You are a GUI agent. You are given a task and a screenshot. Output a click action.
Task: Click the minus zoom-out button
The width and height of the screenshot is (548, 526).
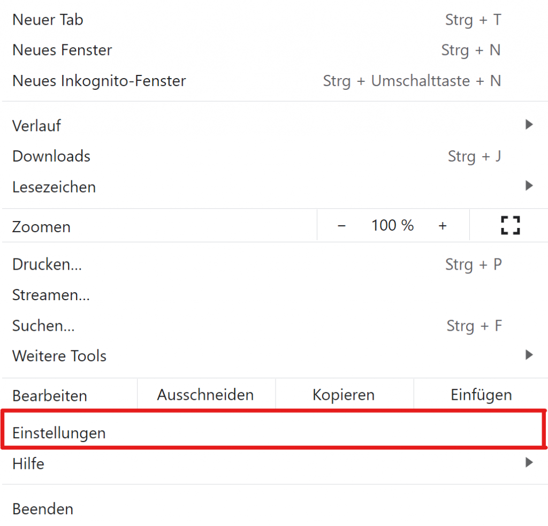(342, 226)
